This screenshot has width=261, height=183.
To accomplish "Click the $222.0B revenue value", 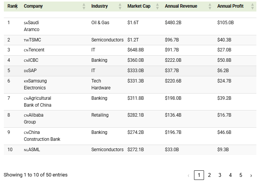I will tap(173, 60).
